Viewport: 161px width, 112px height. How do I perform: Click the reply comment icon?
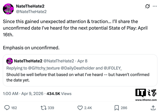tap(7, 108)
